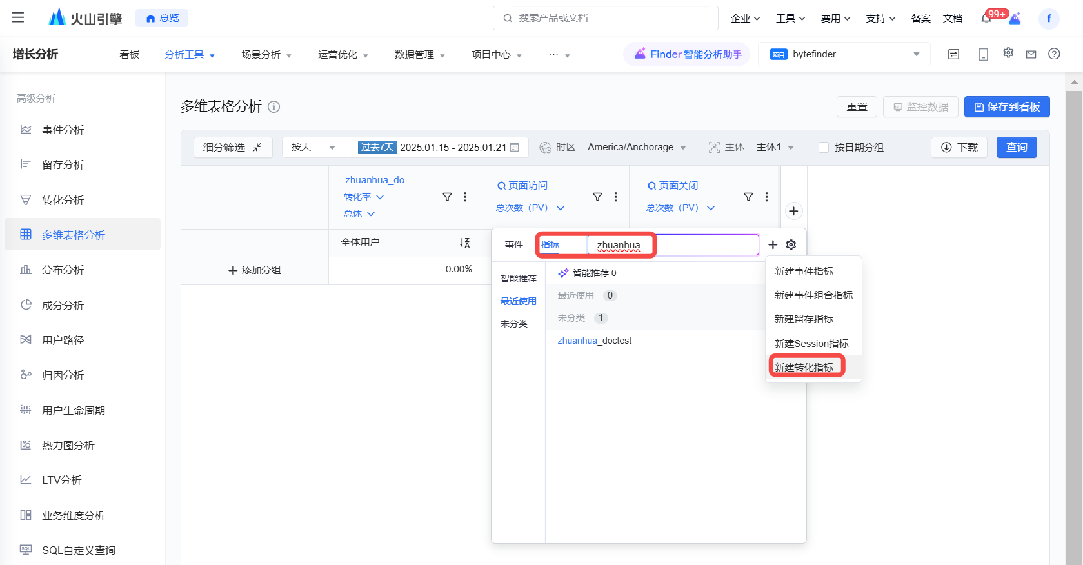Click the 下载 button
The height and width of the screenshot is (565, 1083).
pyautogui.click(x=959, y=147)
